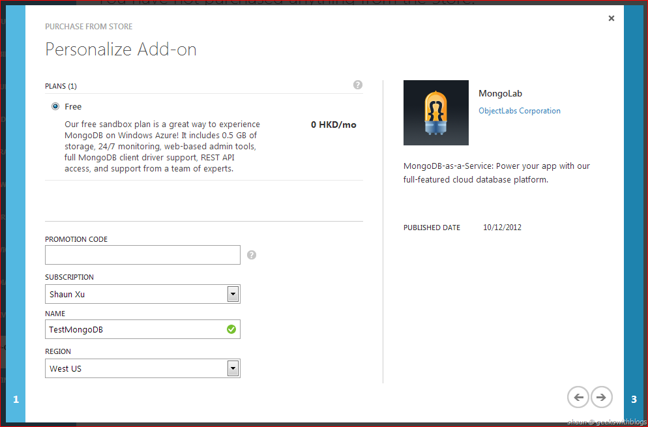The width and height of the screenshot is (648, 427).
Task: Open the Promotion Code help icon
Action: [252, 255]
